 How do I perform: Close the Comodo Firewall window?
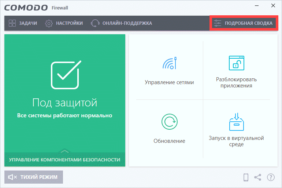tap(273, 5)
